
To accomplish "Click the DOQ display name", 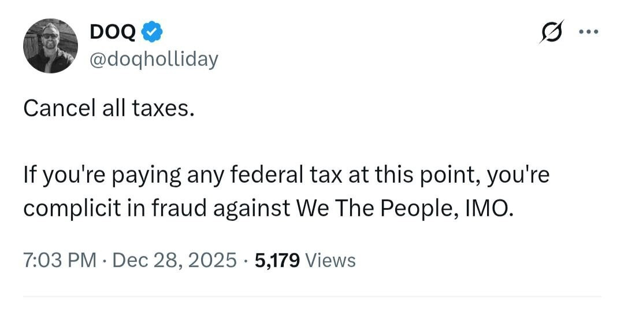I will coord(113,34).
